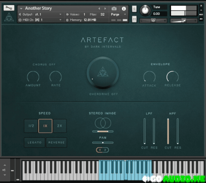Mute the instrument with M button
206x183 pixels.
coord(134,19)
